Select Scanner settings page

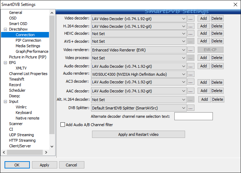tap(16, 124)
